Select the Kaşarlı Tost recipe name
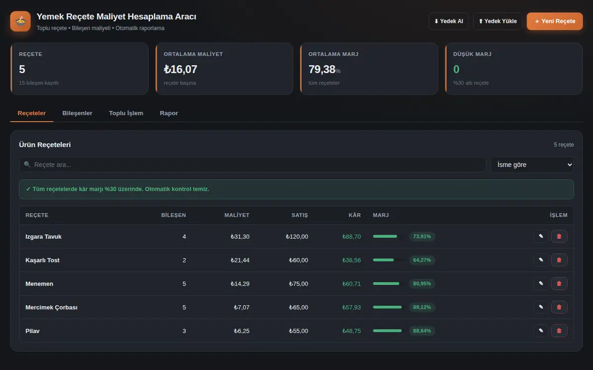Viewport: 593px width, 370px height. (x=42, y=260)
